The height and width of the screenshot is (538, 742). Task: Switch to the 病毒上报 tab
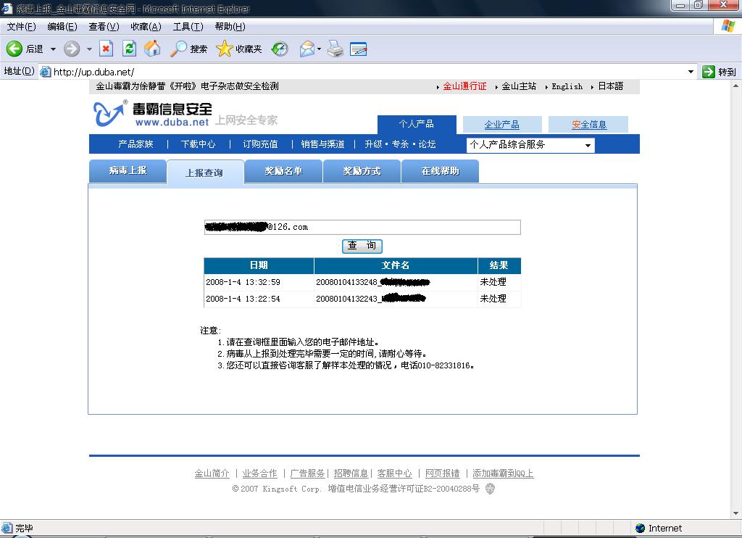click(x=128, y=171)
